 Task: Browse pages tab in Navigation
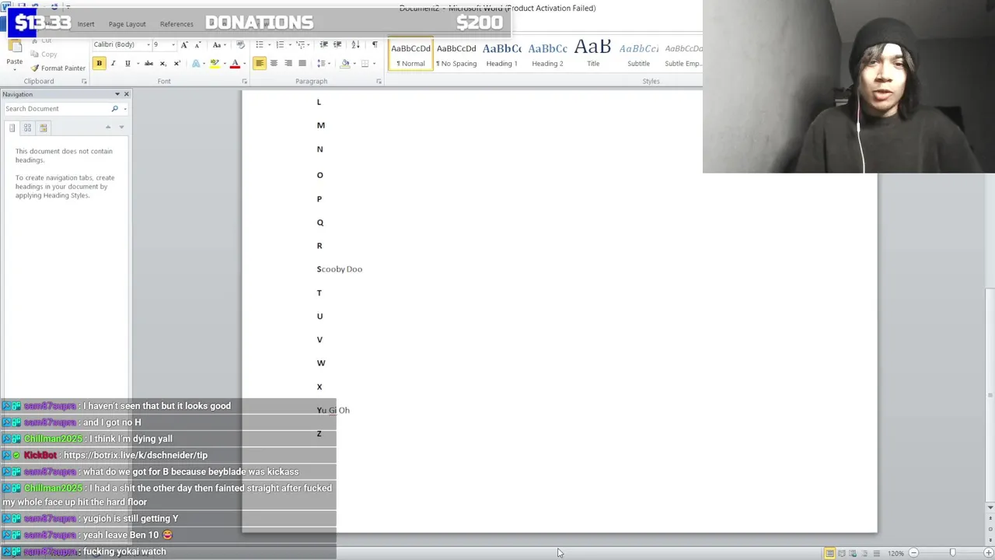27,128
